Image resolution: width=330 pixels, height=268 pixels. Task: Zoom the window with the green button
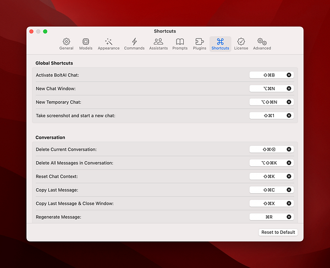click(x=45, y=31)
